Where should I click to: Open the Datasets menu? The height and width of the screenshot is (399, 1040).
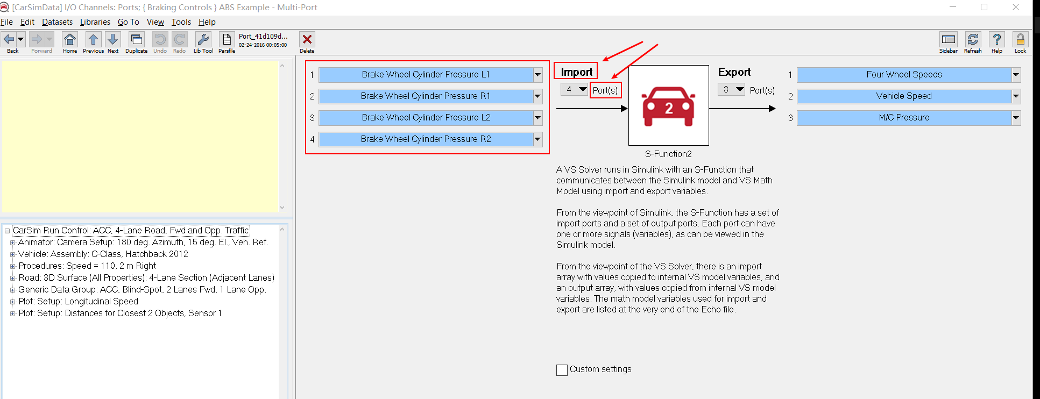click(57, 22)
